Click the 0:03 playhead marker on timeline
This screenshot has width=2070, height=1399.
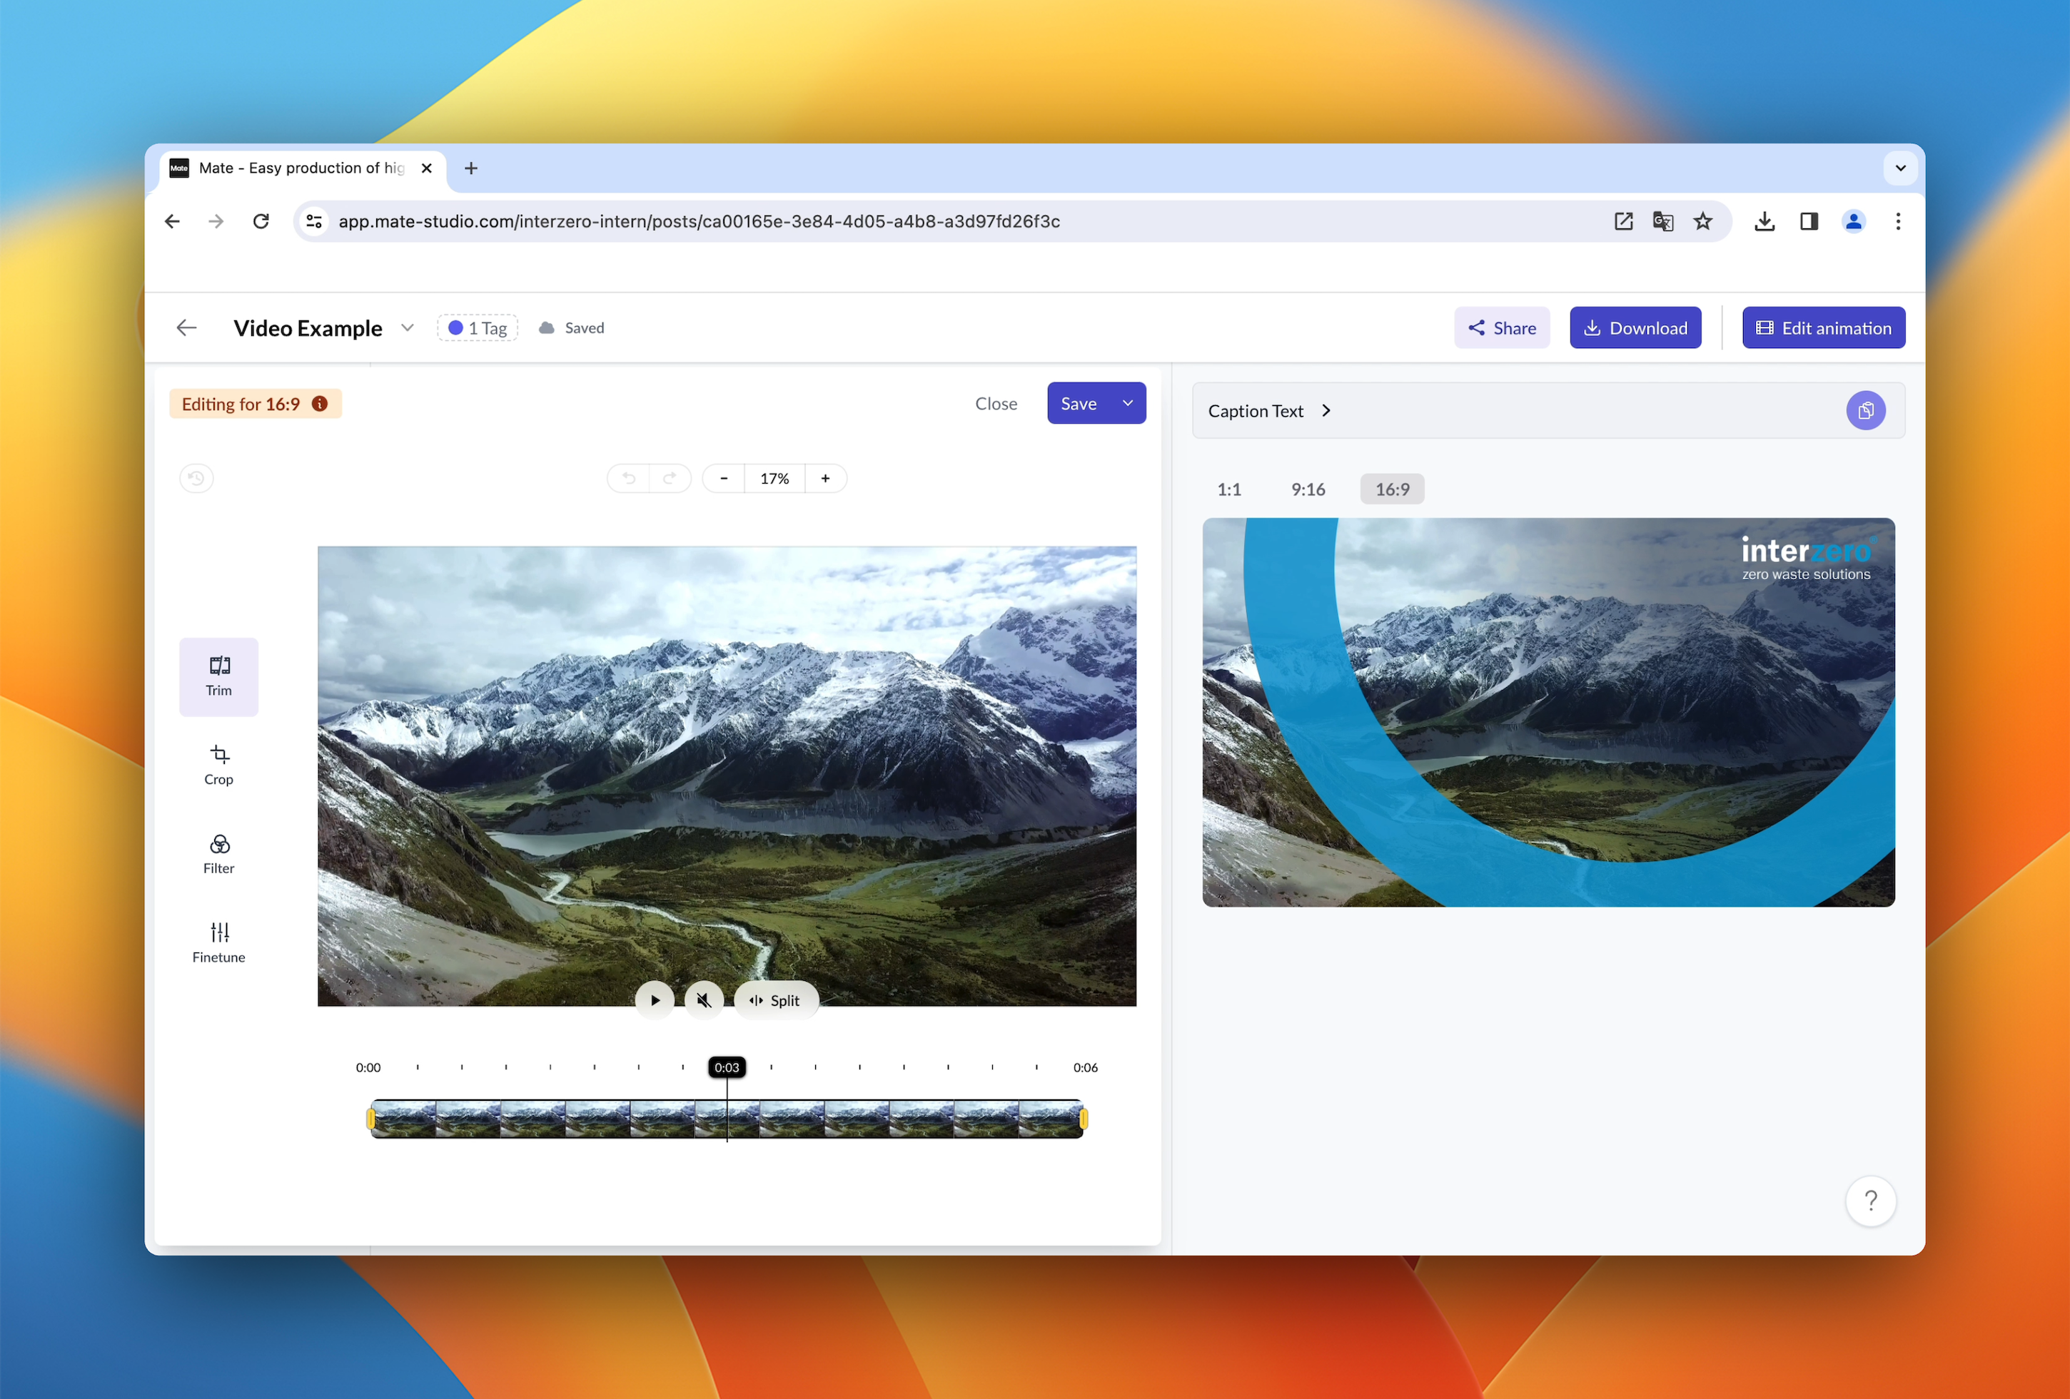click(727, 1067)
